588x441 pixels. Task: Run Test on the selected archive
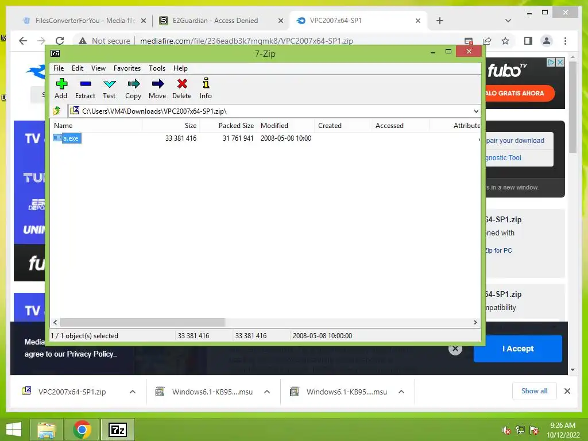(109, 88)
